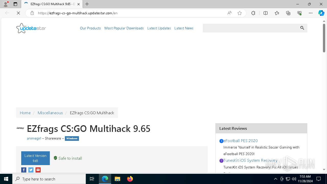Image resolution: width=327 pixels, height=184 pixels.
Task: Click Latest Version 9.65 button
Action: [36, 158]
